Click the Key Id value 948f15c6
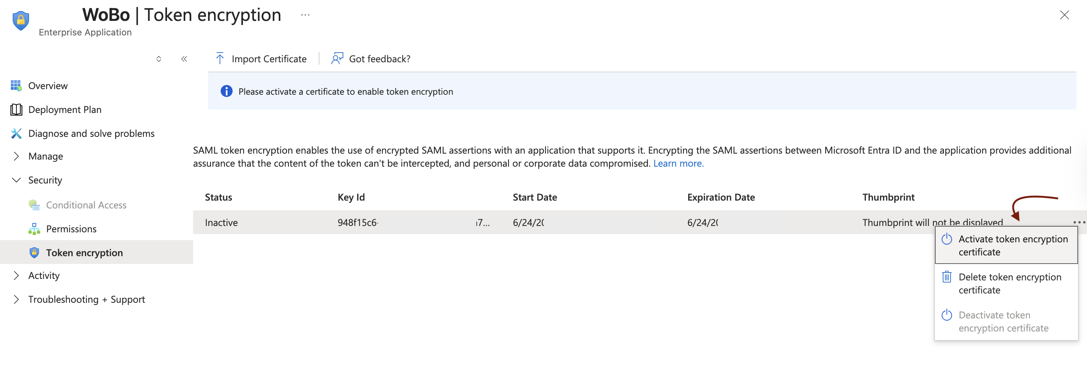This screenshot has width=1087, height=390. click(x=357, y=223)
